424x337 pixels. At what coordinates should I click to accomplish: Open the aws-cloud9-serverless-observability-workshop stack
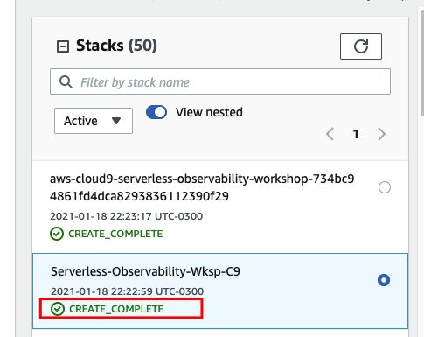click(202, 187)
